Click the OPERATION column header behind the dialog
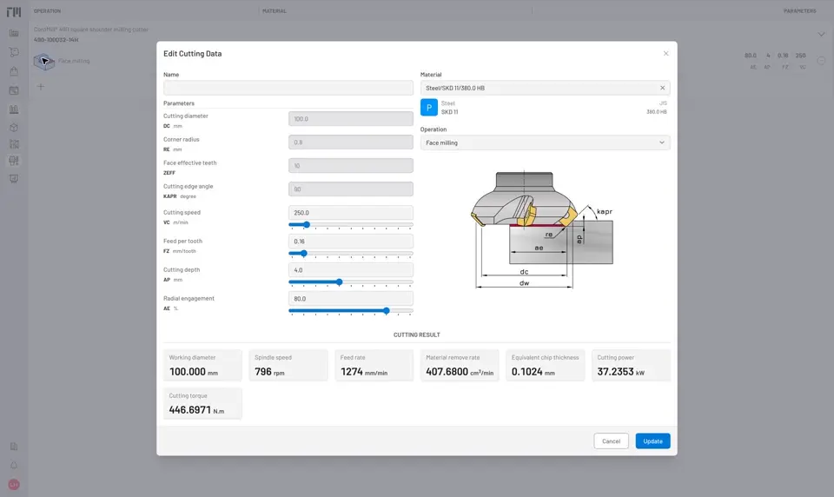This screenshot has height=497, width=834. coord(47,10)
